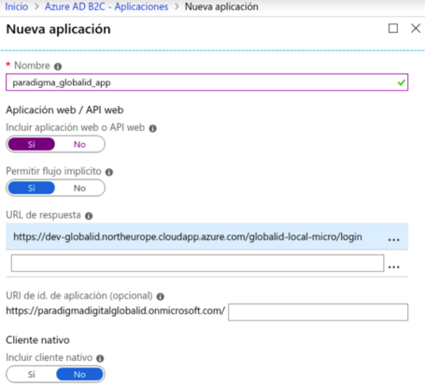425x388 pixels.
Task: Click info icon beside URI de id. de aplicación
Action: tap(161, 296)
